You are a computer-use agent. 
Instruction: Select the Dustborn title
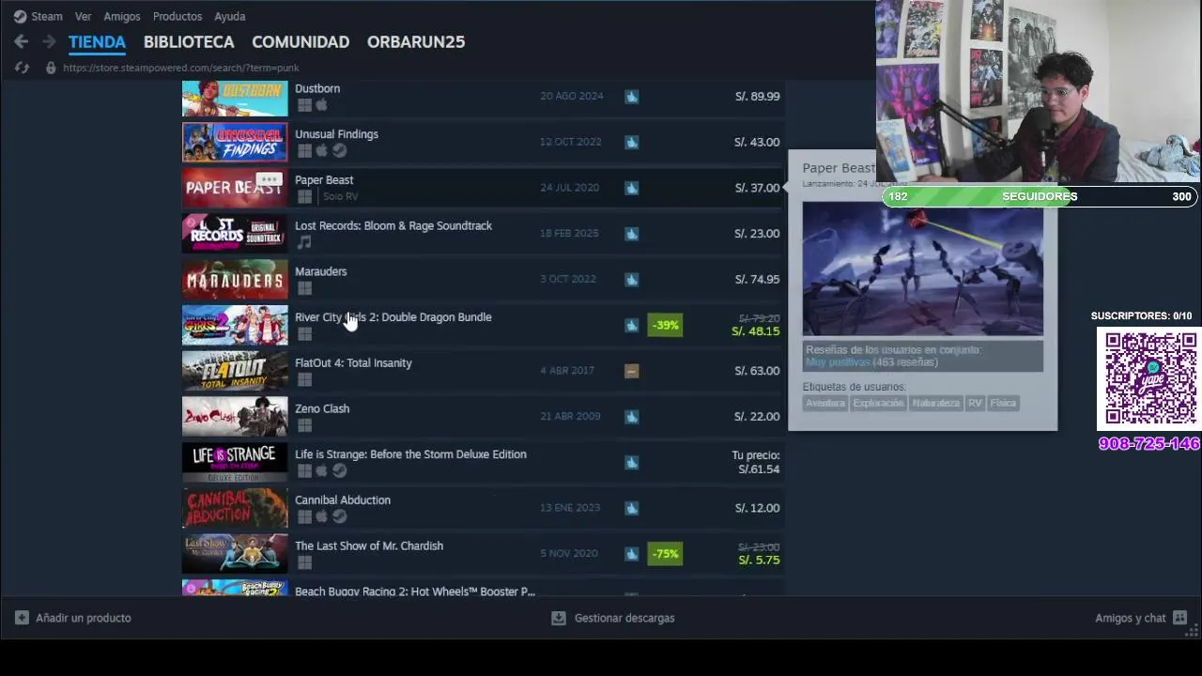coord(317,88)
